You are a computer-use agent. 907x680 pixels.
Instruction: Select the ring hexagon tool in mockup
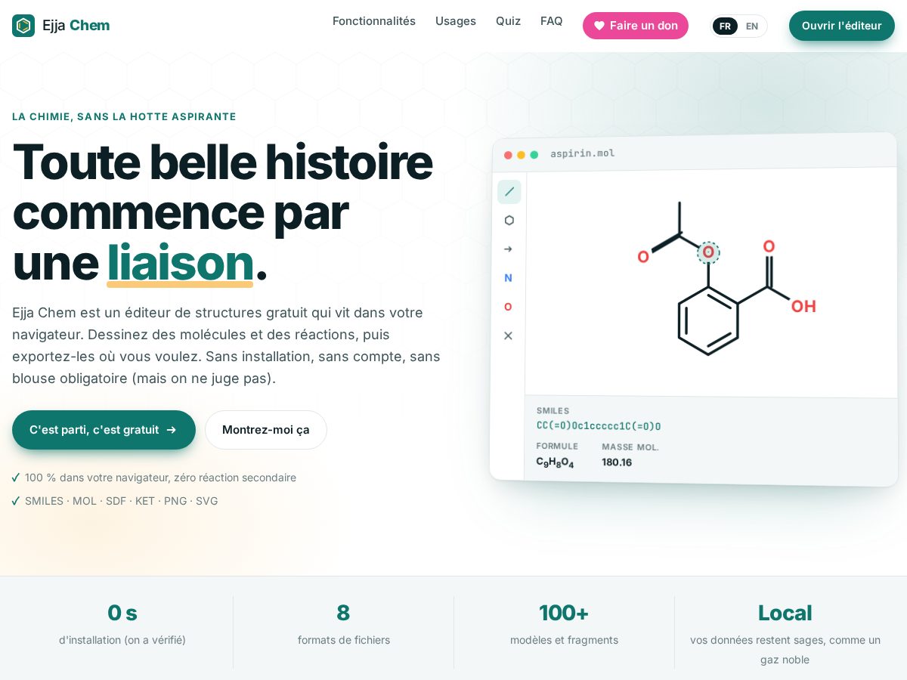[x=509, y=221]
